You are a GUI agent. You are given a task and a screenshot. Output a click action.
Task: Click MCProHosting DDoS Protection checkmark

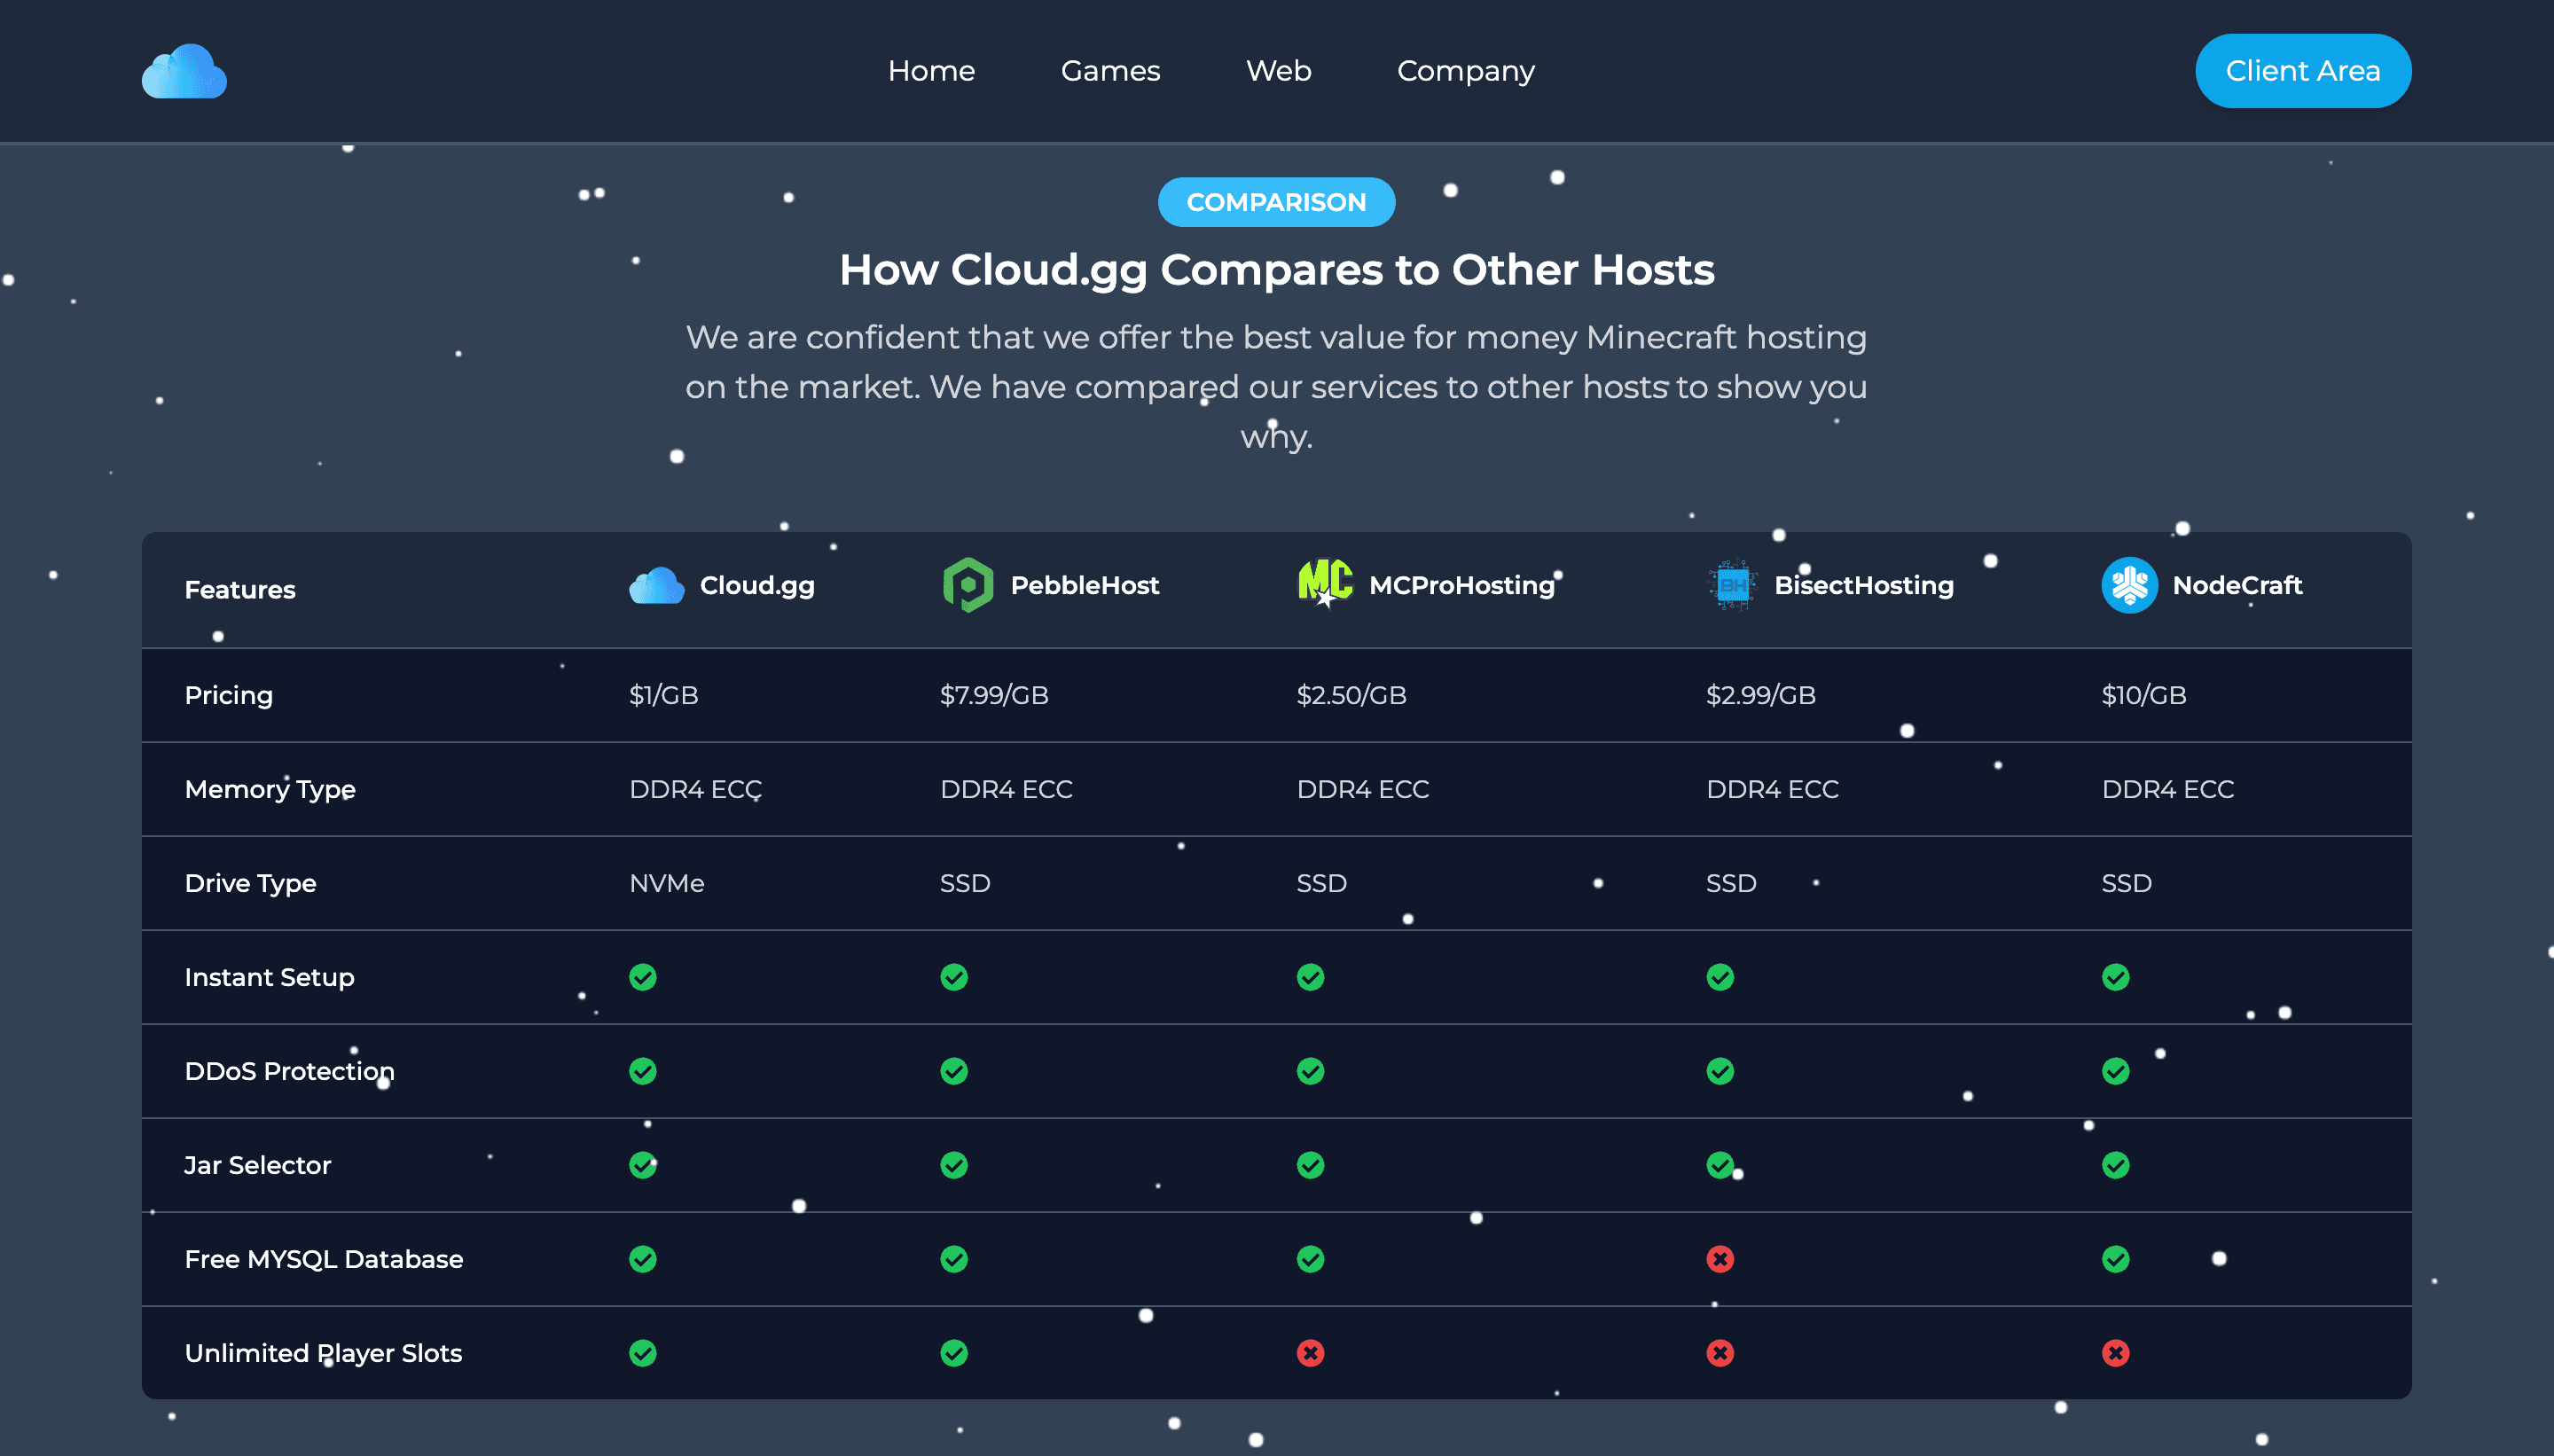[1310, 1071]
